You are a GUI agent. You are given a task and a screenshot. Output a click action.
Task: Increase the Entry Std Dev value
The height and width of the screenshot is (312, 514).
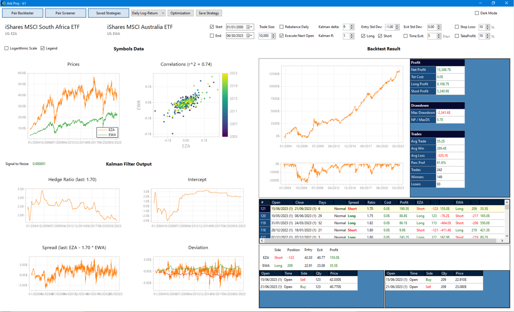pos(397,26)
